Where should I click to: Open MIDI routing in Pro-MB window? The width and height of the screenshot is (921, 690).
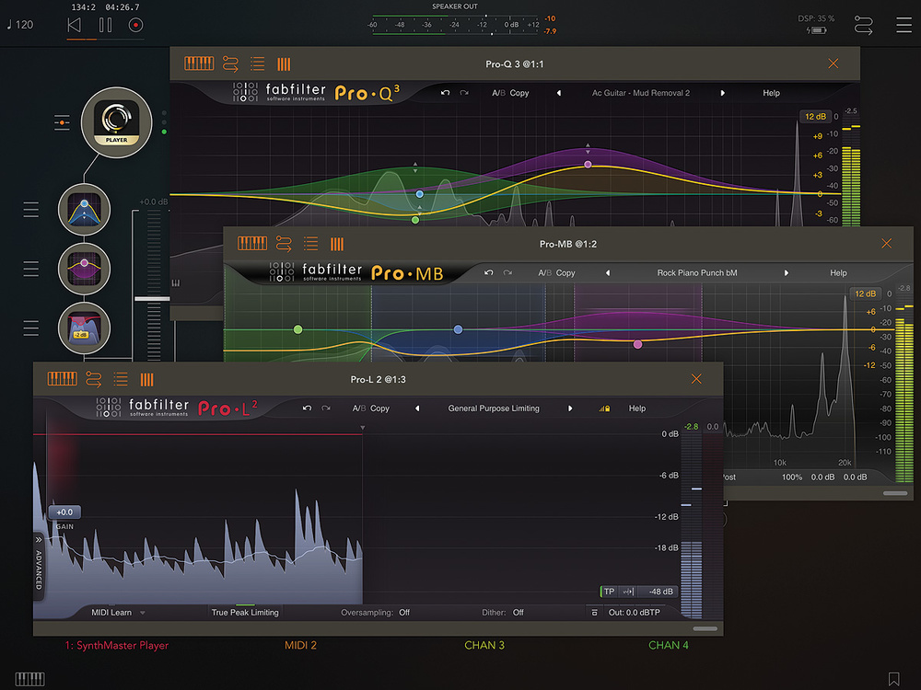[x=284, y=243]
